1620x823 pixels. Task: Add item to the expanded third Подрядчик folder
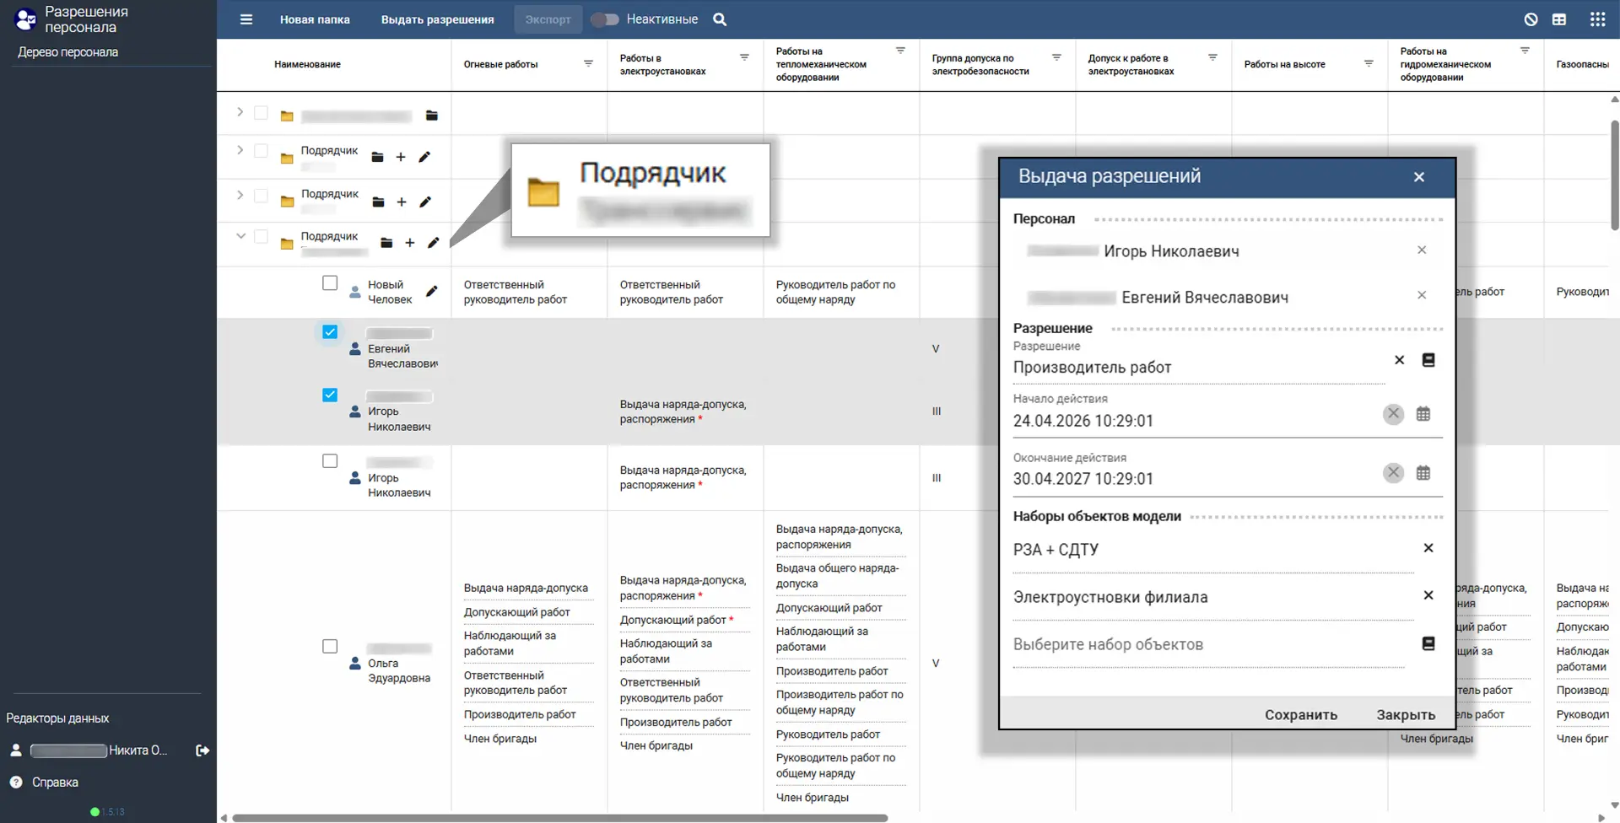click(409, 243)
